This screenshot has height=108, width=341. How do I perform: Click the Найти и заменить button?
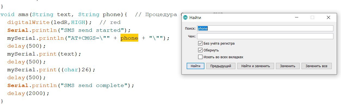256,66
